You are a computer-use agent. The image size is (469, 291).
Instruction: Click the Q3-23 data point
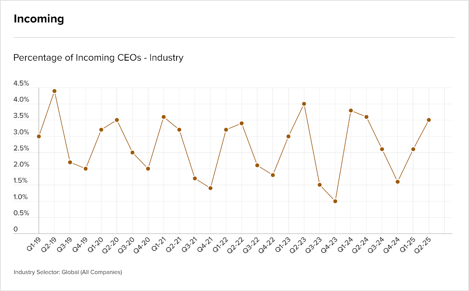coord(320,185)
